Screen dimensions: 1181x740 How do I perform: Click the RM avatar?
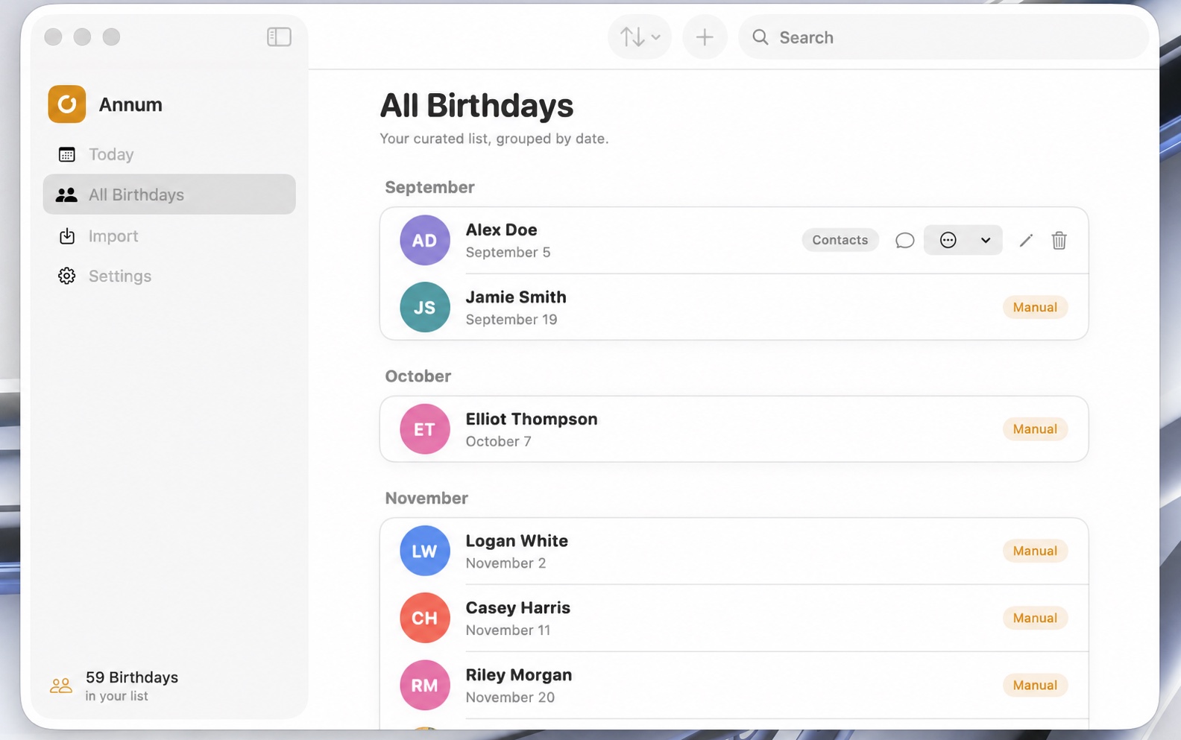click(x=425, y=685)
